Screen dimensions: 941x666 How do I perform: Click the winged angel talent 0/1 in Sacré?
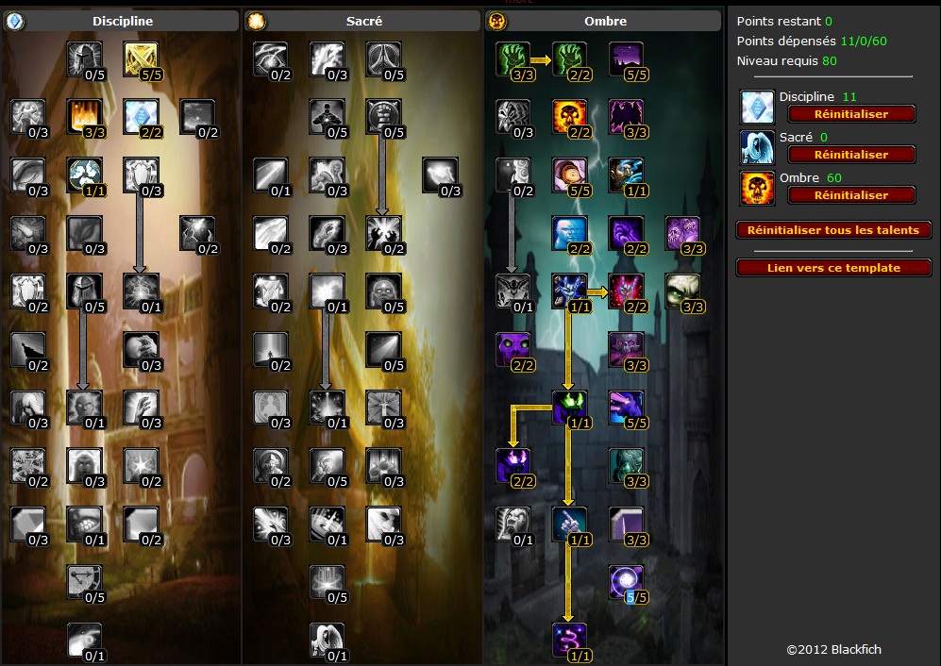click(328, 641)
